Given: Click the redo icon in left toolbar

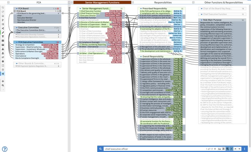Looking at the screenshot, I should (x=3, y=12).
